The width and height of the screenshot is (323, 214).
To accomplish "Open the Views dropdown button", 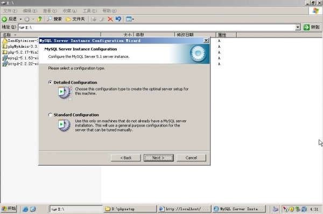I will point(130,19).
